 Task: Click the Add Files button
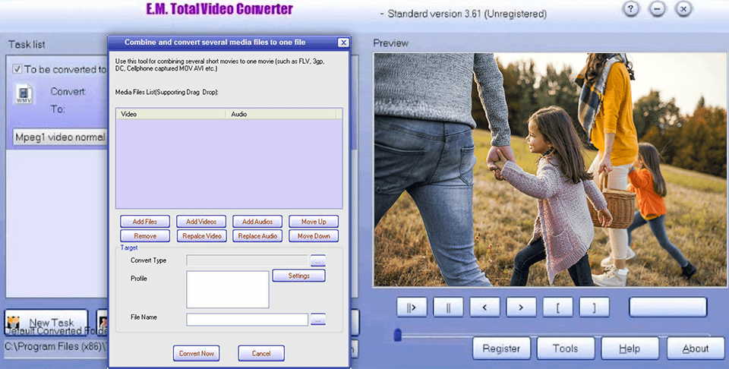[x=145, y=222]
